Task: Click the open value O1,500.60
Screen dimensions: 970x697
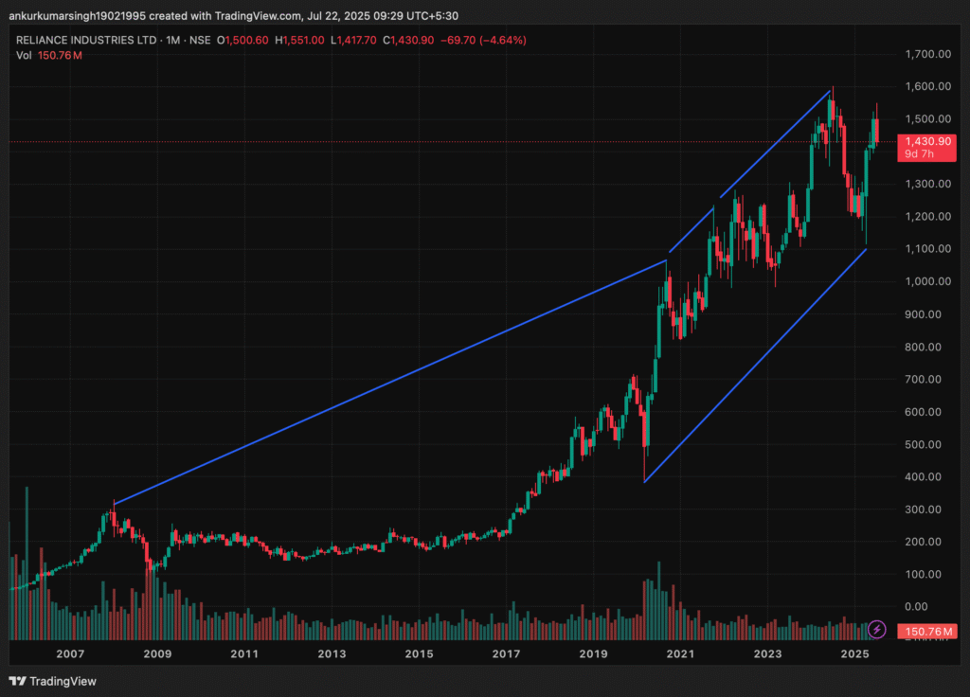Action: coord(242,40)
